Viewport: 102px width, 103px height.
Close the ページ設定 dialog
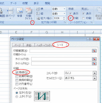click(96, 39)
